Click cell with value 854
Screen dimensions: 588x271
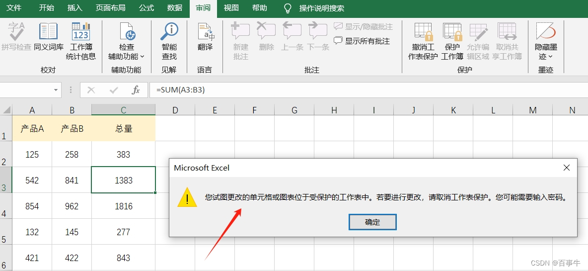tap(32, 206)
